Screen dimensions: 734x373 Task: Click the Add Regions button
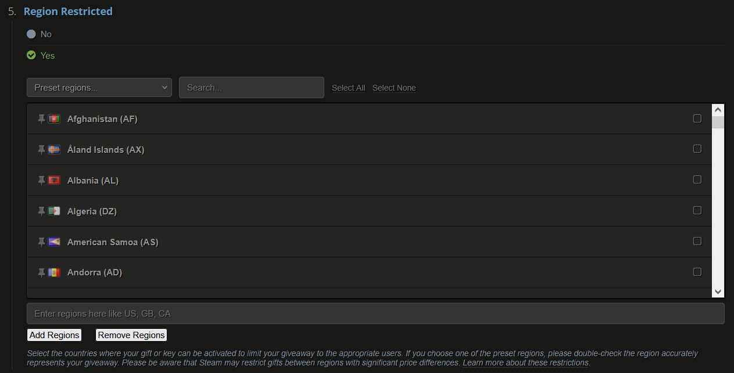54,335
